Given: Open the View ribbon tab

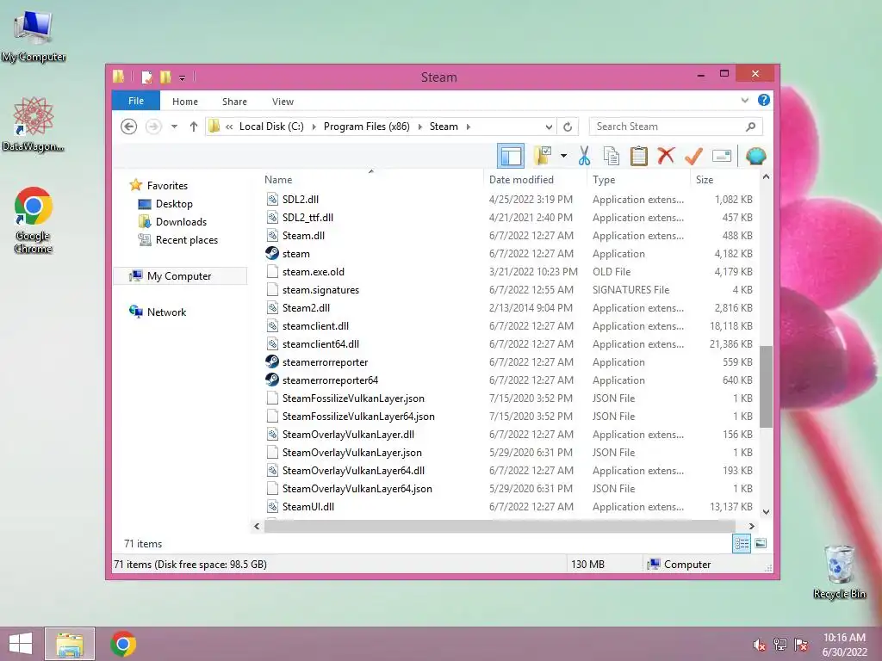Looking at the screenshot, I should (x=283, y=102).
